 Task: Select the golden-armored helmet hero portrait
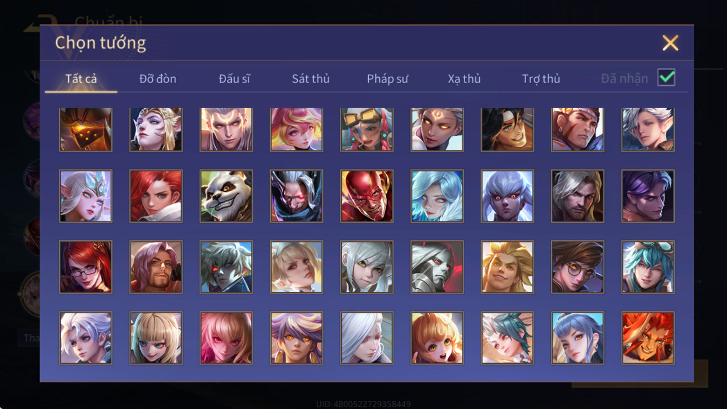pos(85,129)
